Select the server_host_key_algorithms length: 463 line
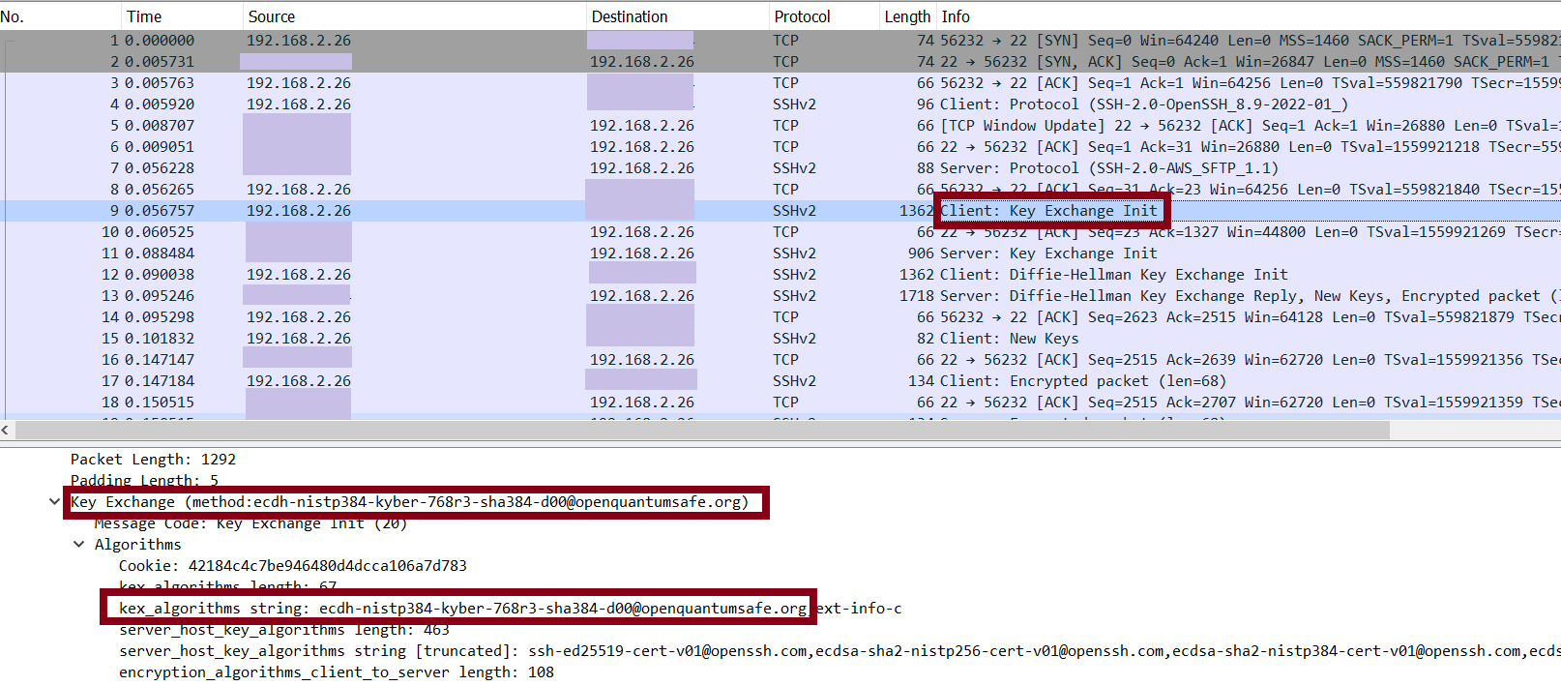The height and width of the screenshot is (686, 1561). click(x=284, y=630)
